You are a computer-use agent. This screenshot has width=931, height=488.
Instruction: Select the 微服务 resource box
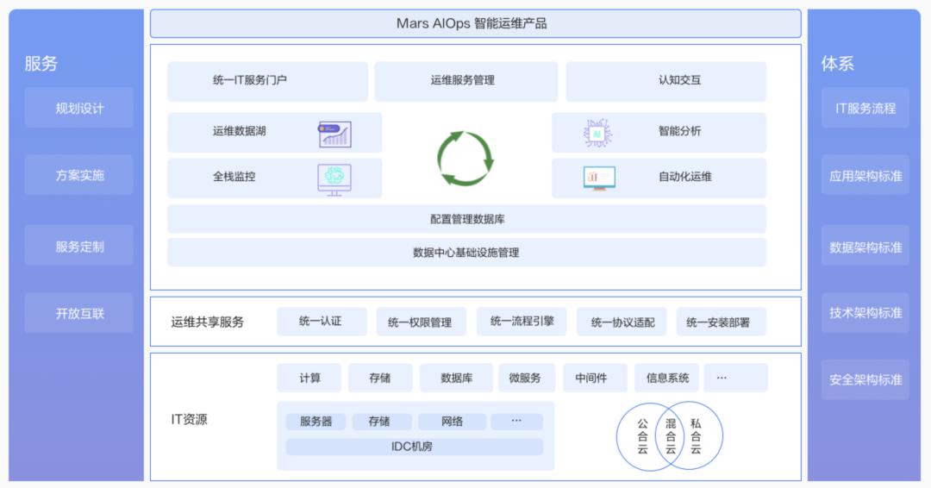point(528,379)
